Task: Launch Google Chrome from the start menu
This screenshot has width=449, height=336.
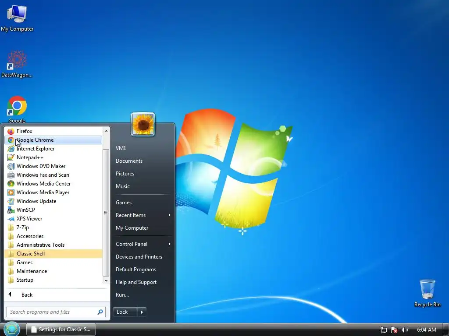Action: pos(53,140)
